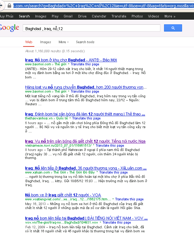Open result 'Iraq: Nổ bom ở khu chợ Baghdad'
Screen dimensions: 194x233
pyautogui.click(x=71, y=60)
